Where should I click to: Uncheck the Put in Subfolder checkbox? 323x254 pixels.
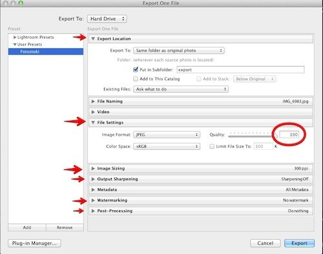(x=136, y=70)
